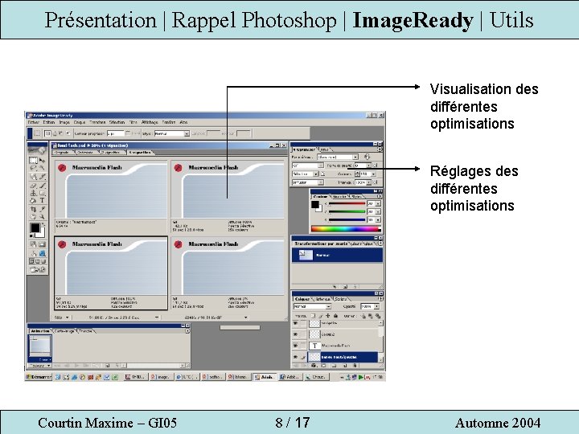This screenshot has width=579, height=434.
Task: Open the Optimiser panel flyout menu
Action: (x=380, y=149)
